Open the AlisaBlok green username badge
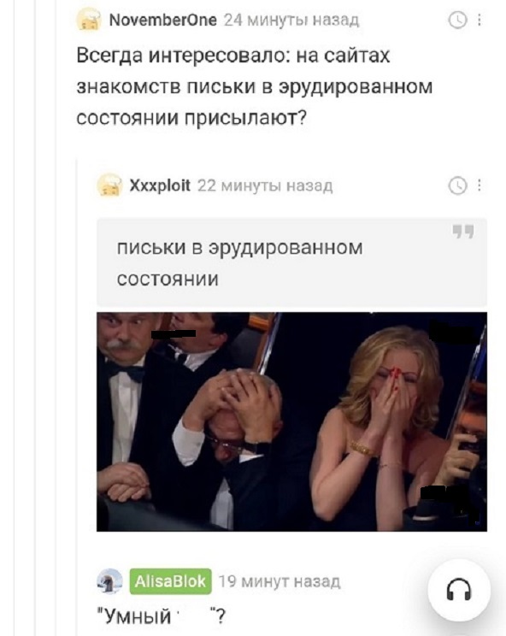The width and height of the screenshot is (506, 636). point(171,581)
